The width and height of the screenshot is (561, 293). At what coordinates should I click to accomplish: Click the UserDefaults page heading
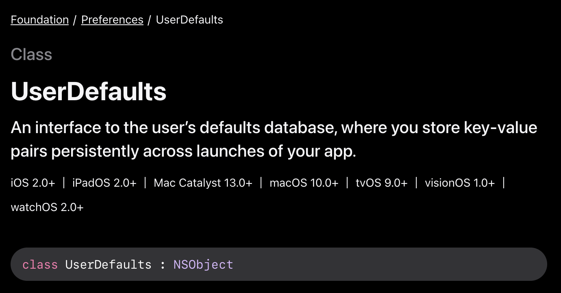point(89,91)
